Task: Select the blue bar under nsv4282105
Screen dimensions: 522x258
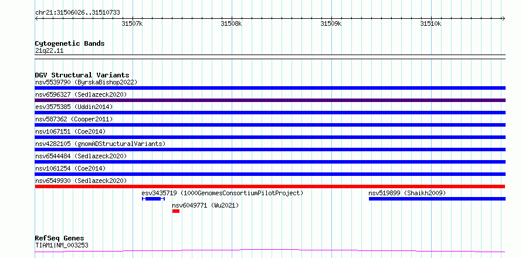Action: (270, 150)
